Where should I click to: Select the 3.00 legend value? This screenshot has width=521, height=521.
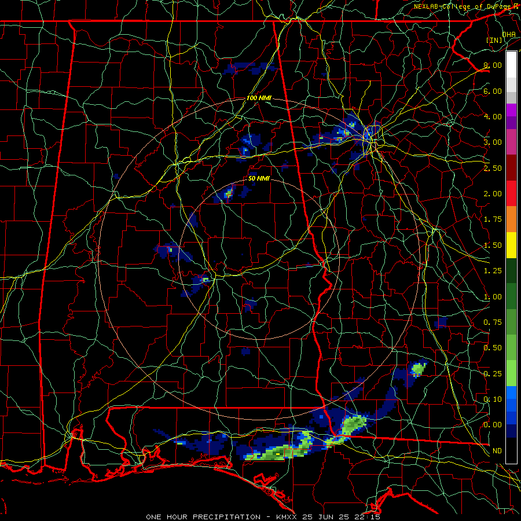pos(493,142)
